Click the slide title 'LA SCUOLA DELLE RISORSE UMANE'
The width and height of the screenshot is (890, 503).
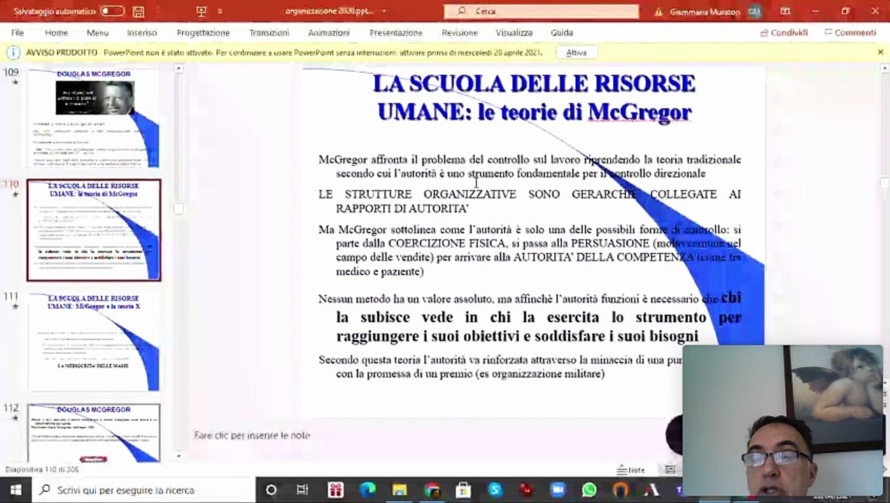pyautogui.click(x=534, y=97)
